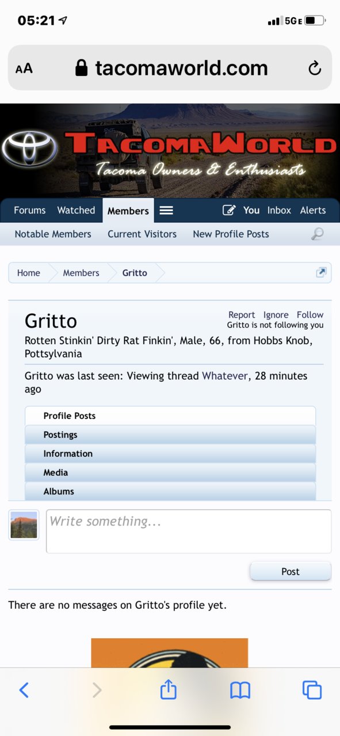Tap the Safari share icon
The image size is (340, 736).
(x=168, y=689)
